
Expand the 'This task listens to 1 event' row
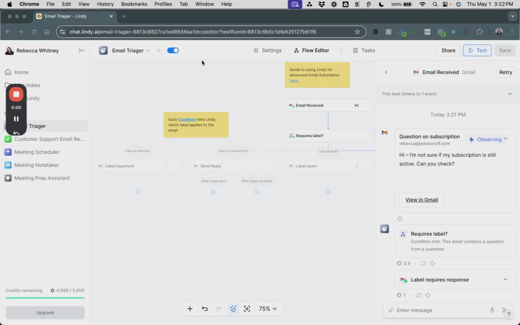click(447, 94)
